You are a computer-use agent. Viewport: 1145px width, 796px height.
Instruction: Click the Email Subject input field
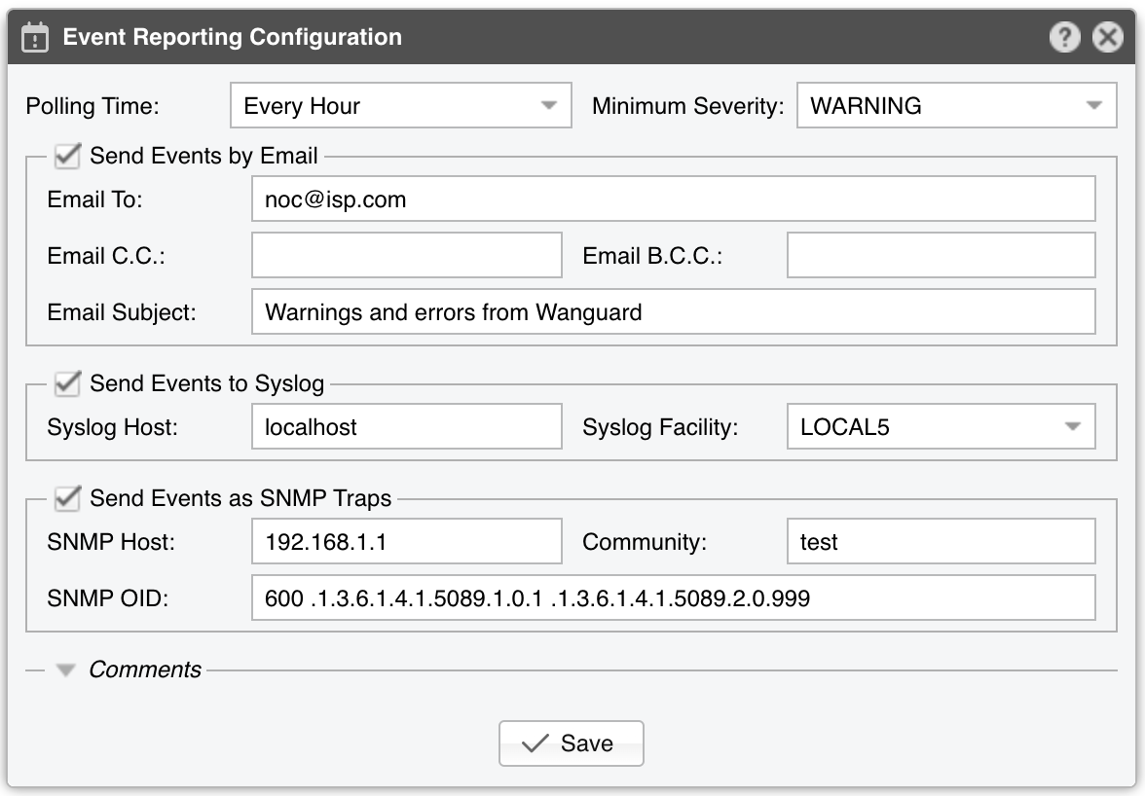pyautogui.click(x=674, y=311)
